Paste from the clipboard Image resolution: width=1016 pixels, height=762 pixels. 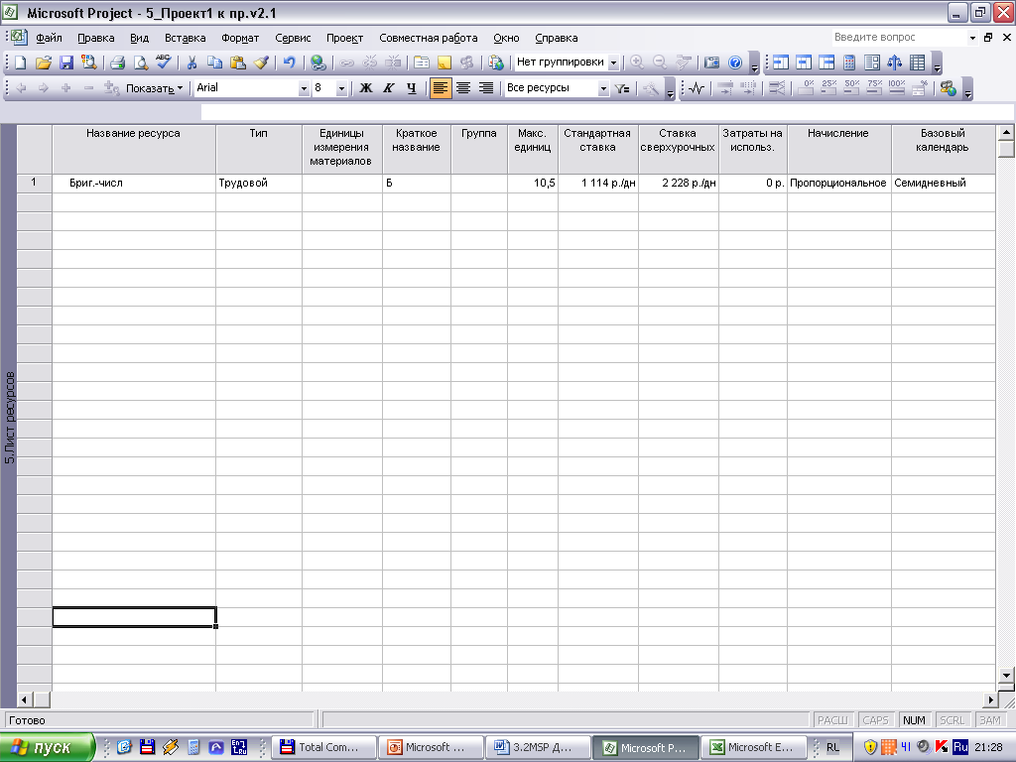[x=238, y=63]
